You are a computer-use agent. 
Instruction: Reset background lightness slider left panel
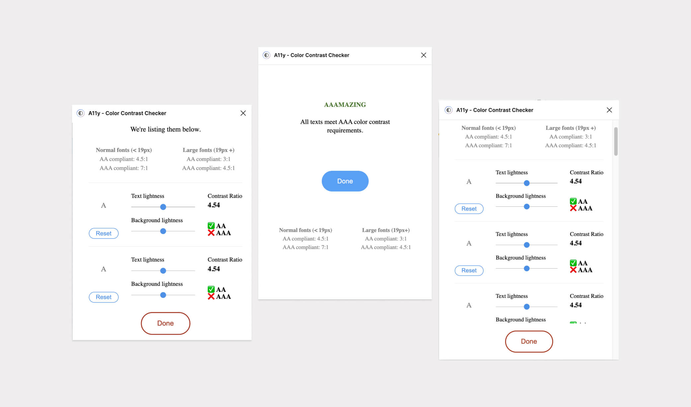pos(103,233)
